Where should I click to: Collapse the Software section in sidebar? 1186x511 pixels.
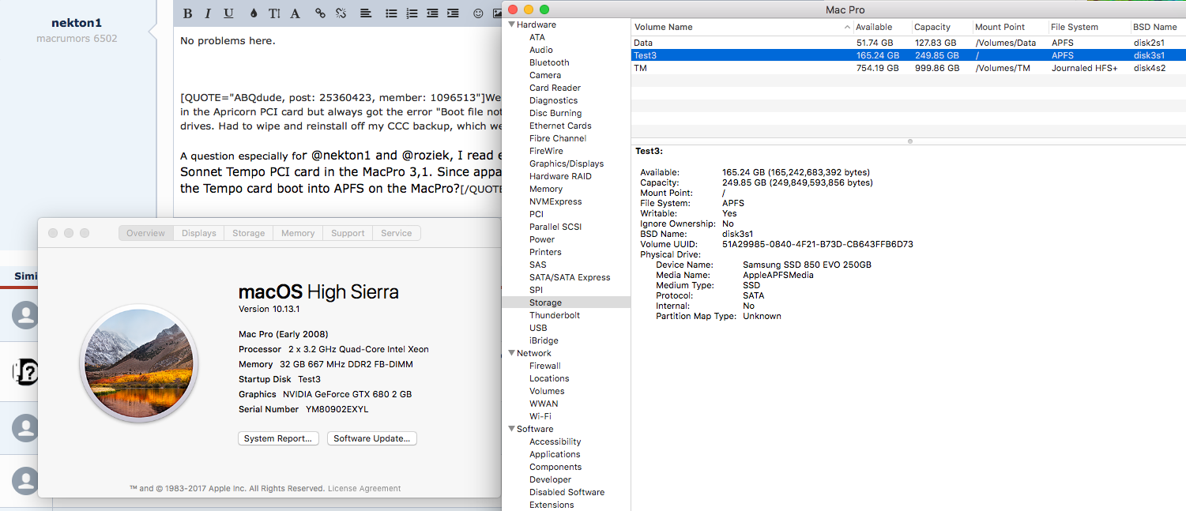pos(510,429)
